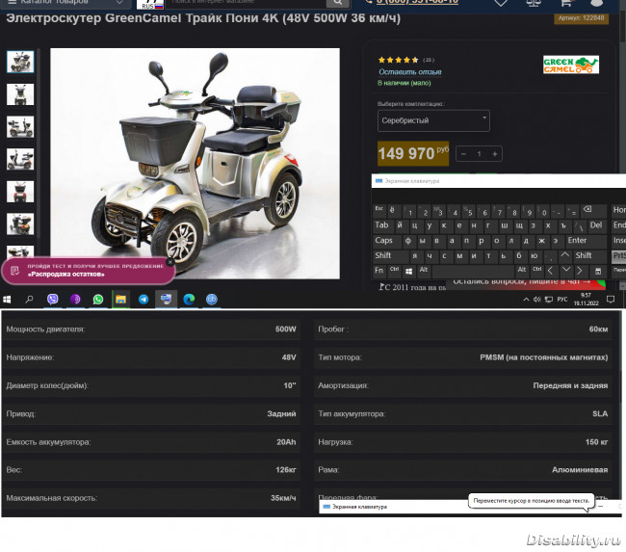The width and height of the screenshot is (626, 552).
Task: Open the Распродажа остатков test banner
Action: point(88,271)
